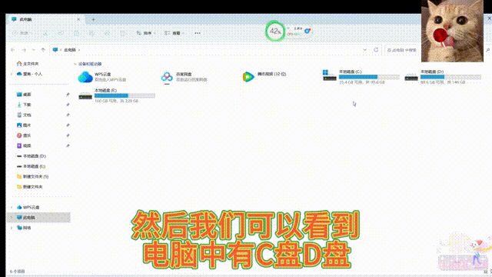Viewport: 492px width, 277px height.
Task: Collapse the 设备和驱动器 group header
Action: tap(75, 64)
